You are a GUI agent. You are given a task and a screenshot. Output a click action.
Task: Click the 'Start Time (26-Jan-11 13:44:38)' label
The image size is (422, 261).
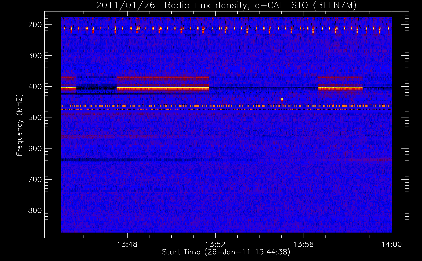pos(226,252)
